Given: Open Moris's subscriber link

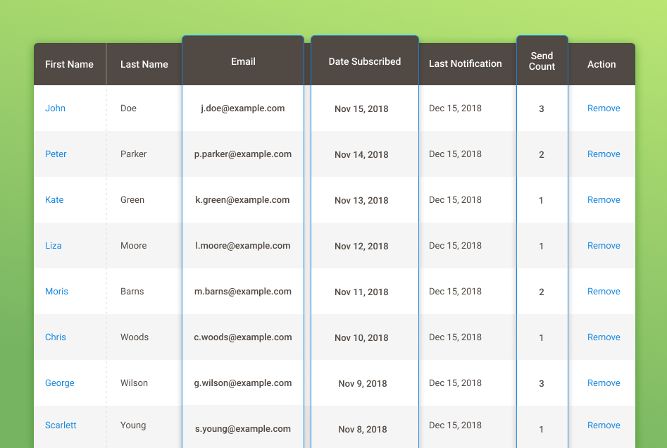Looking at the screenshot, I should pos(56,292).
